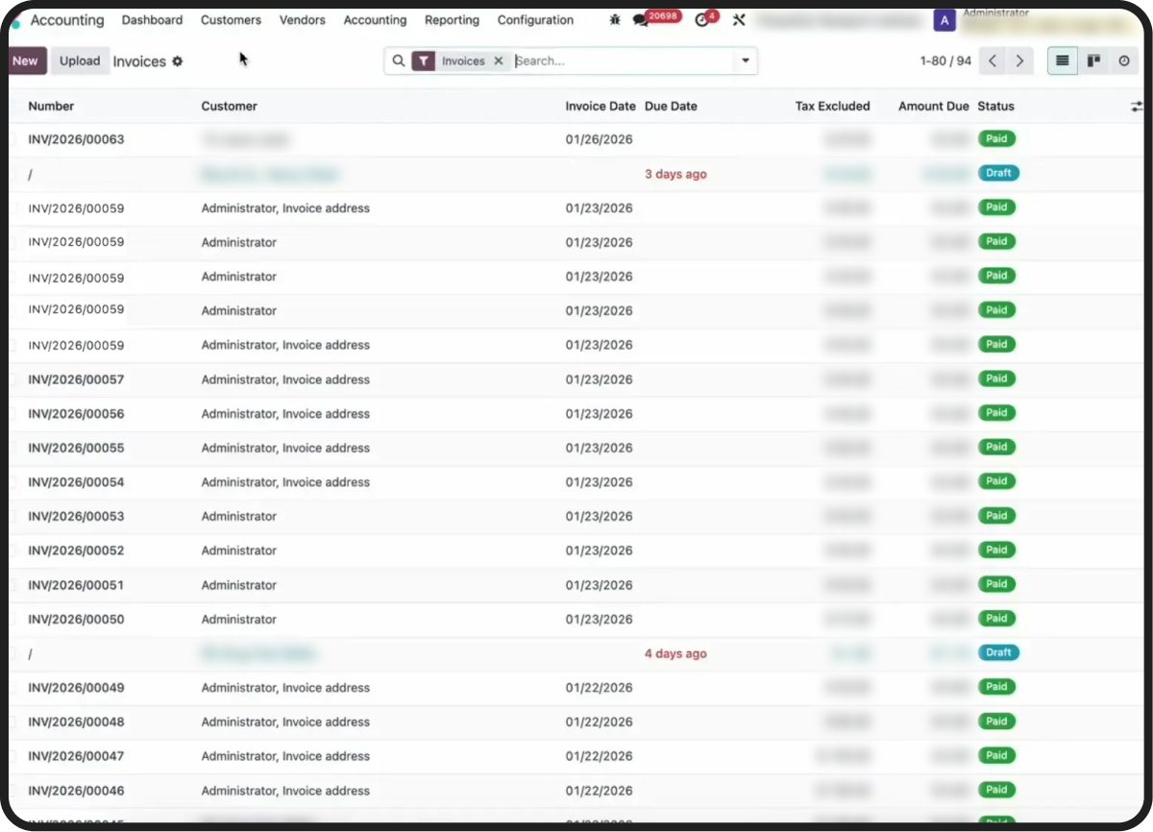Click the New invoice button
The width and height of the screenshot is (1153, 832).
click(25, 61)
